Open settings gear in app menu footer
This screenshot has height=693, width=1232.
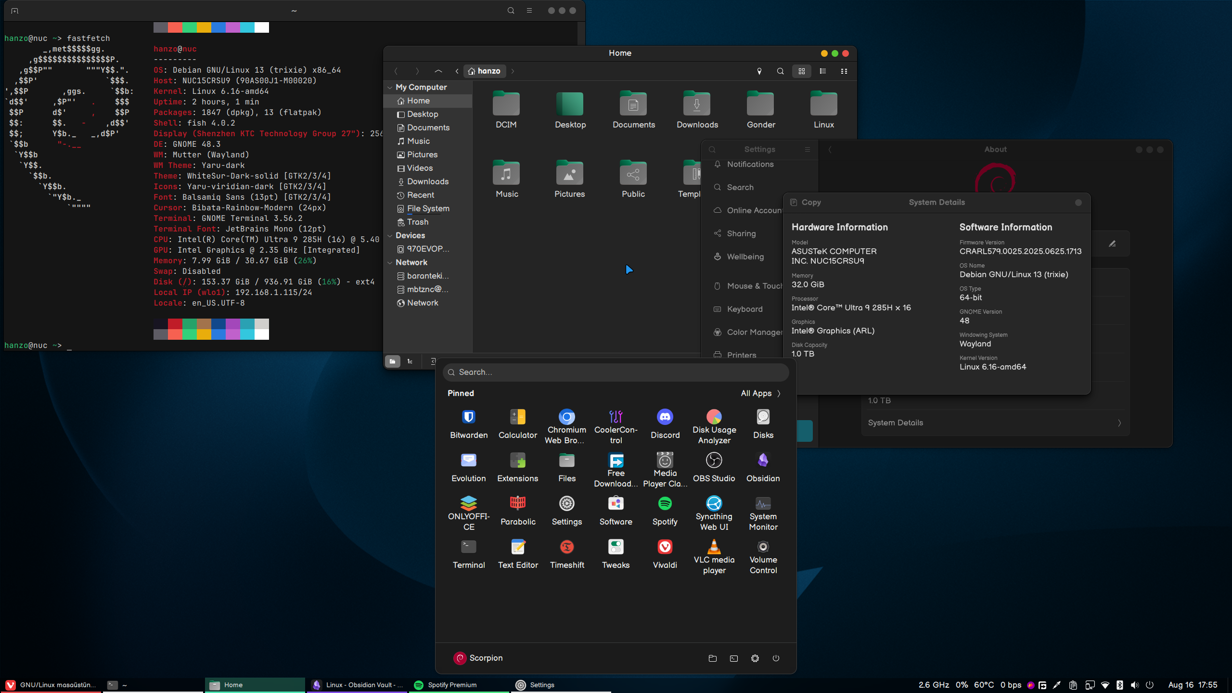755,658
